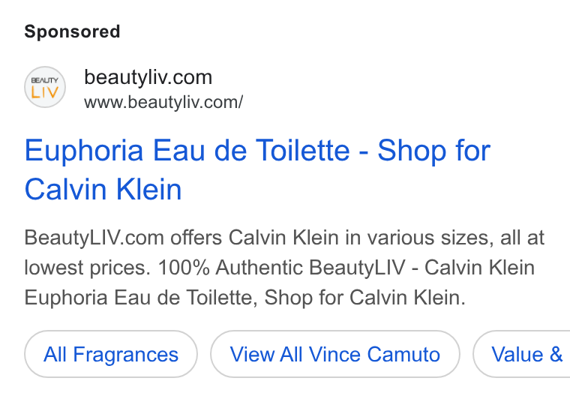Screen dimensions: 570x402
Task: Click the ad description starting with BeautyLIV.com offers
Action: (284, 268)
